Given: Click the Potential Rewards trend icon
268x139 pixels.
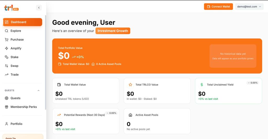Looking at the screenshot, I should pos(59,115).
